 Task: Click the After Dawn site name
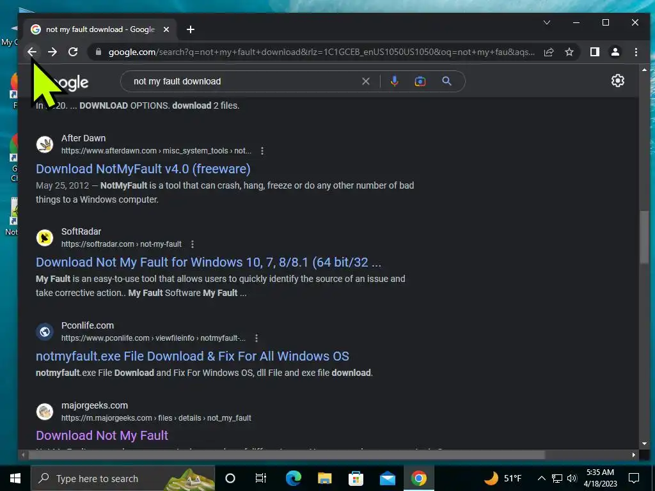pyautogui.click(x=84, y=138)
